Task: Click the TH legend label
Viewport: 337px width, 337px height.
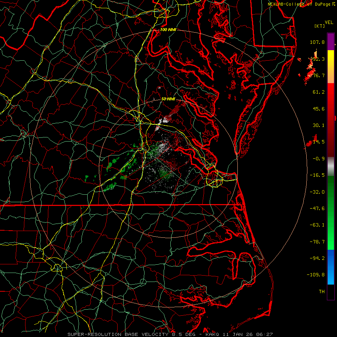Action: [322, 292]
